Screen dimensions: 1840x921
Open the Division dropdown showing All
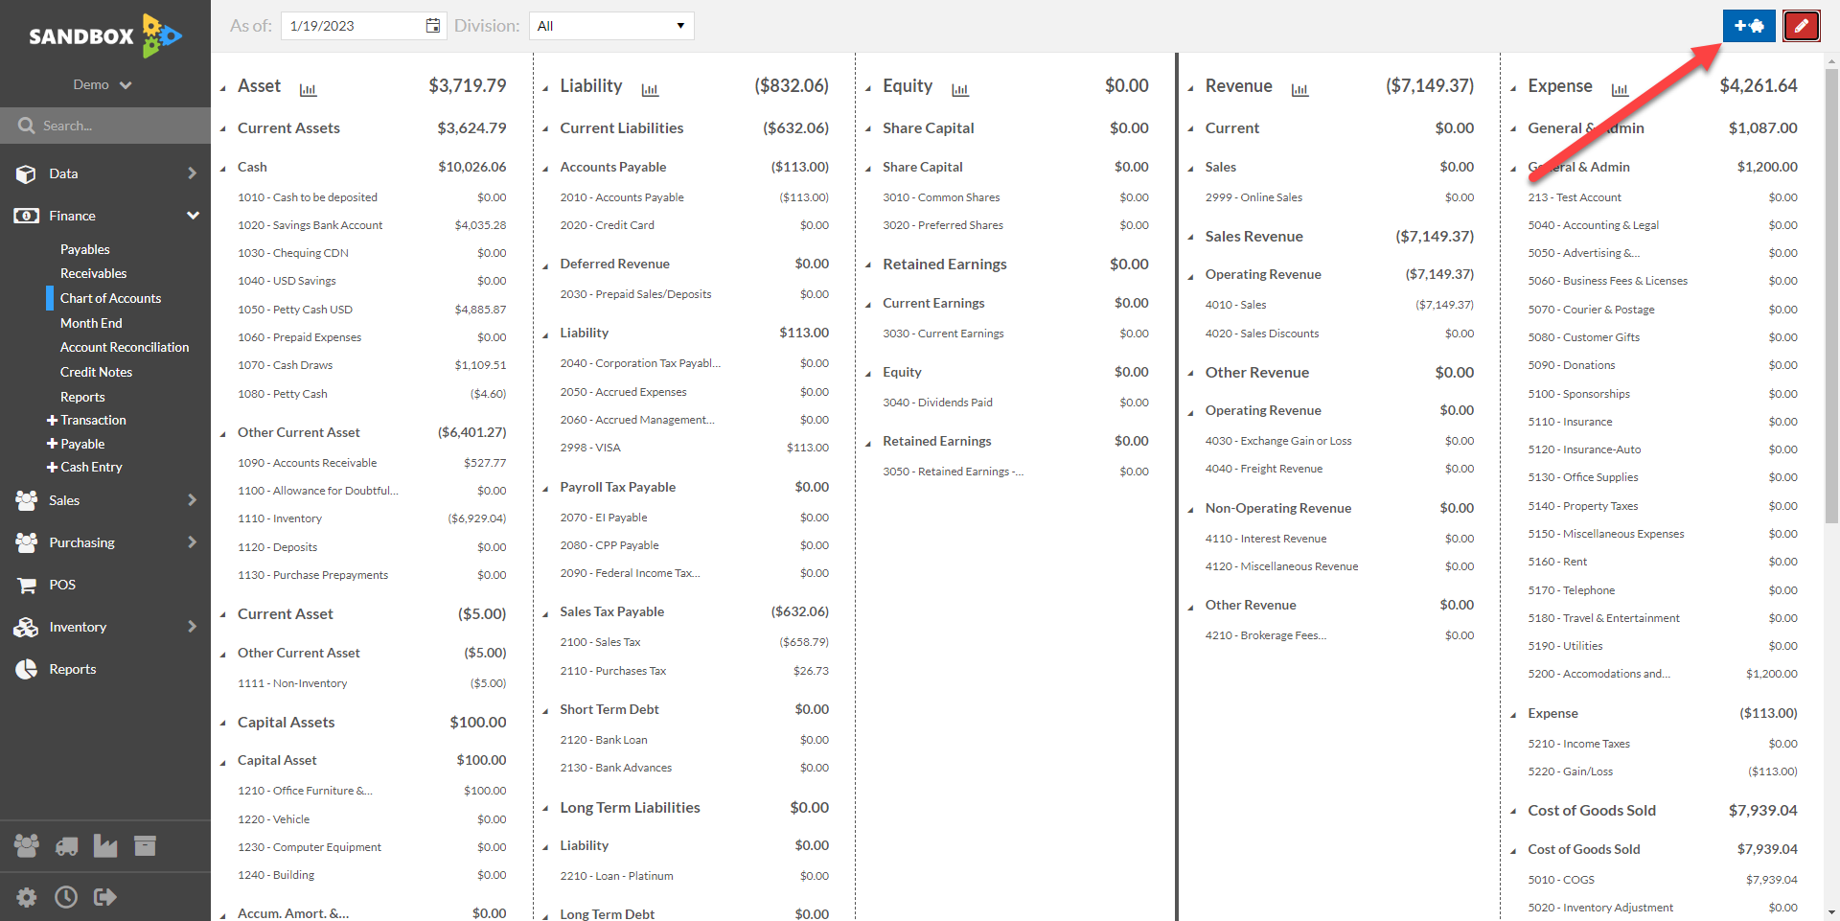[611, 26]
